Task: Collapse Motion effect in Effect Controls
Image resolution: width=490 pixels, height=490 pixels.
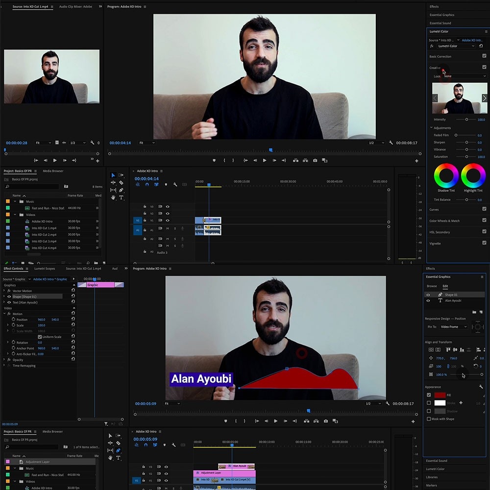Action: tap(4, 314)
